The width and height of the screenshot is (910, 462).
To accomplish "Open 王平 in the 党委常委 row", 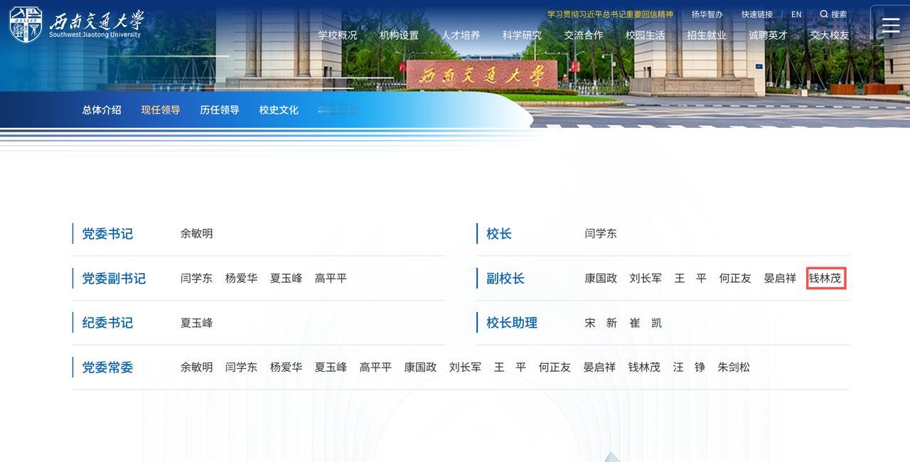I will 510,367.
